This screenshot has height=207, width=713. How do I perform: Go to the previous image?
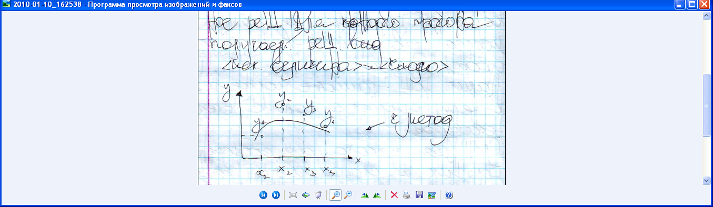coord(263,195)
